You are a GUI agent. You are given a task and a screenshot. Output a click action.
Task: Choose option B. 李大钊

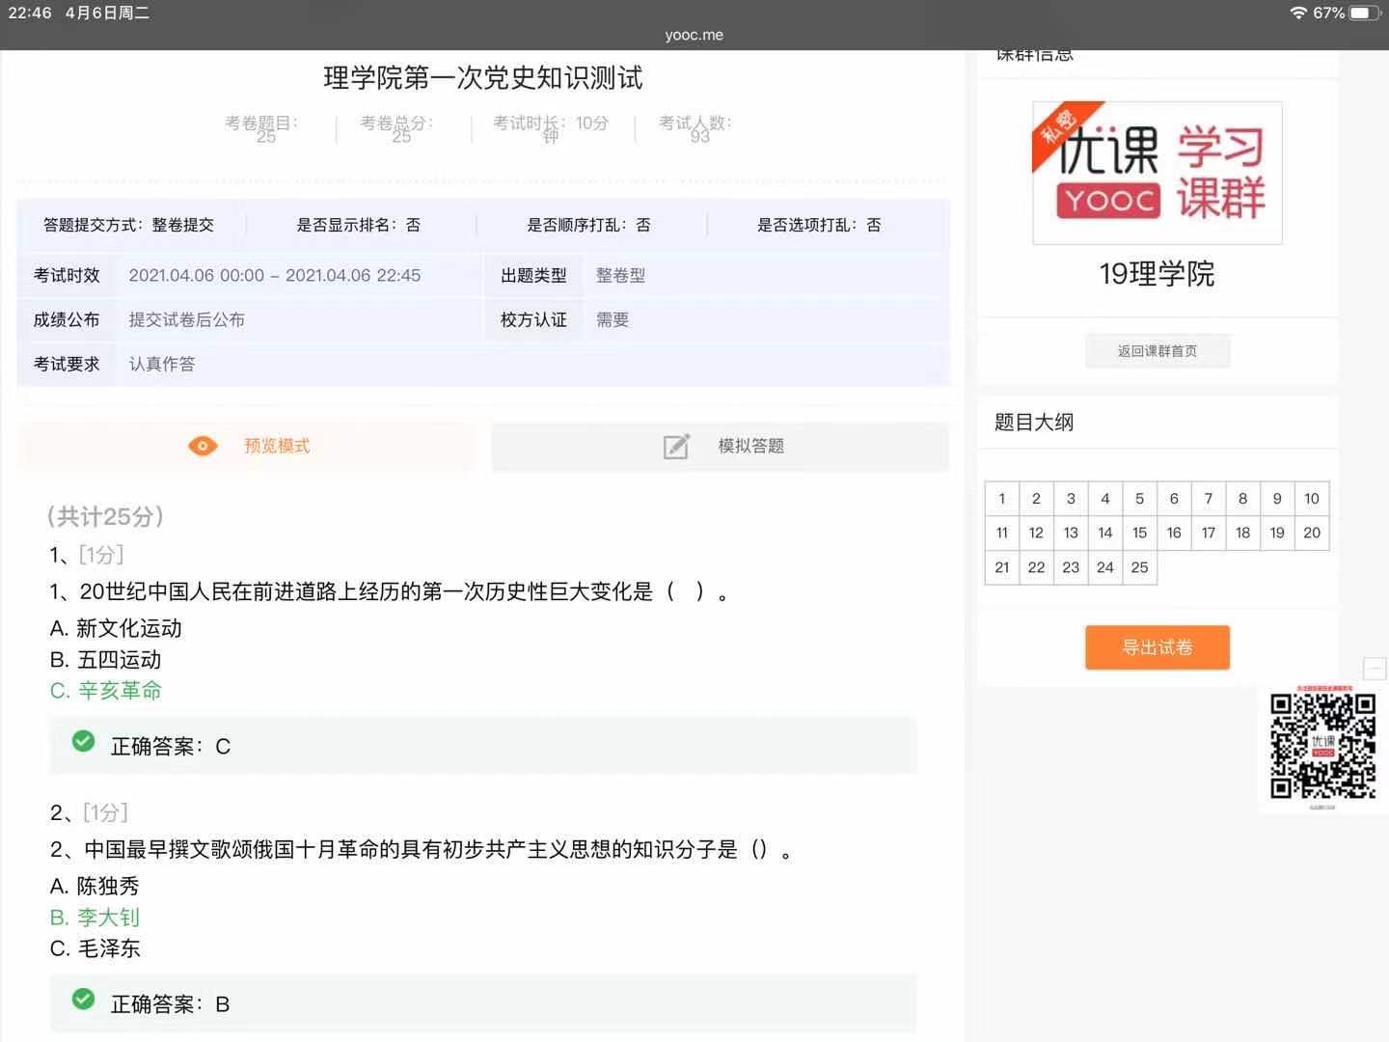tap(95, 918)
